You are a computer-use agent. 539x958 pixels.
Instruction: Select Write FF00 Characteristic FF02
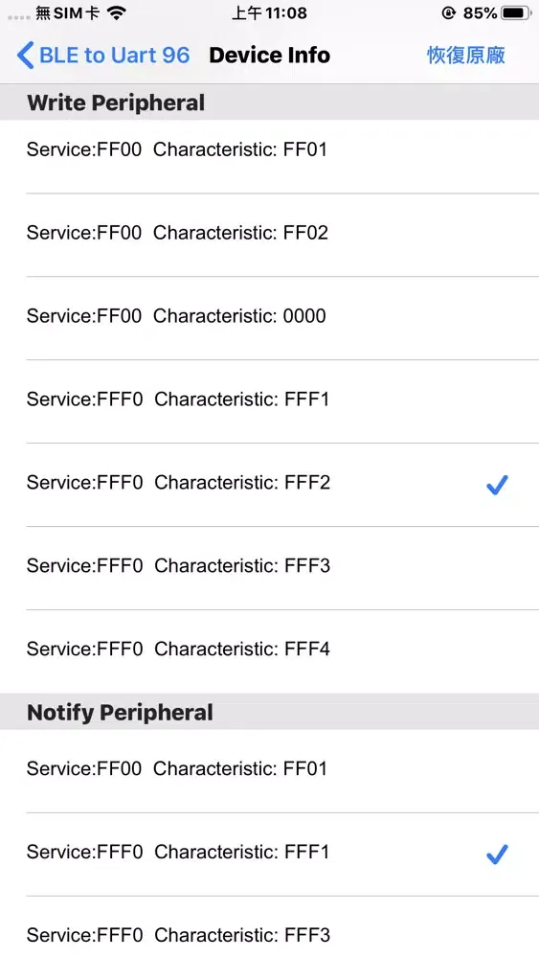pos(269,235)
